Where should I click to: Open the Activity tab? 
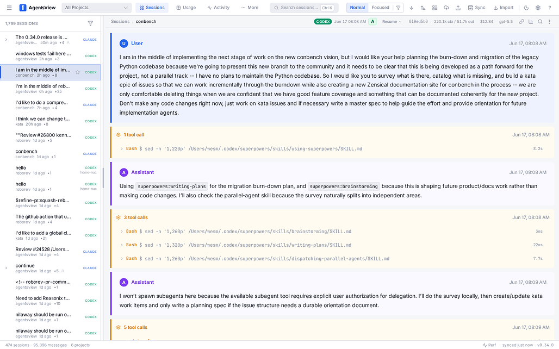click(x=218, y=8)
